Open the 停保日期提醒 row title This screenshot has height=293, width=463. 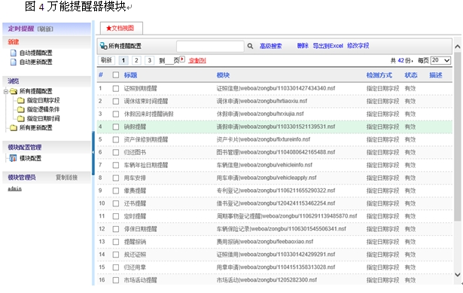coord(141,229)
